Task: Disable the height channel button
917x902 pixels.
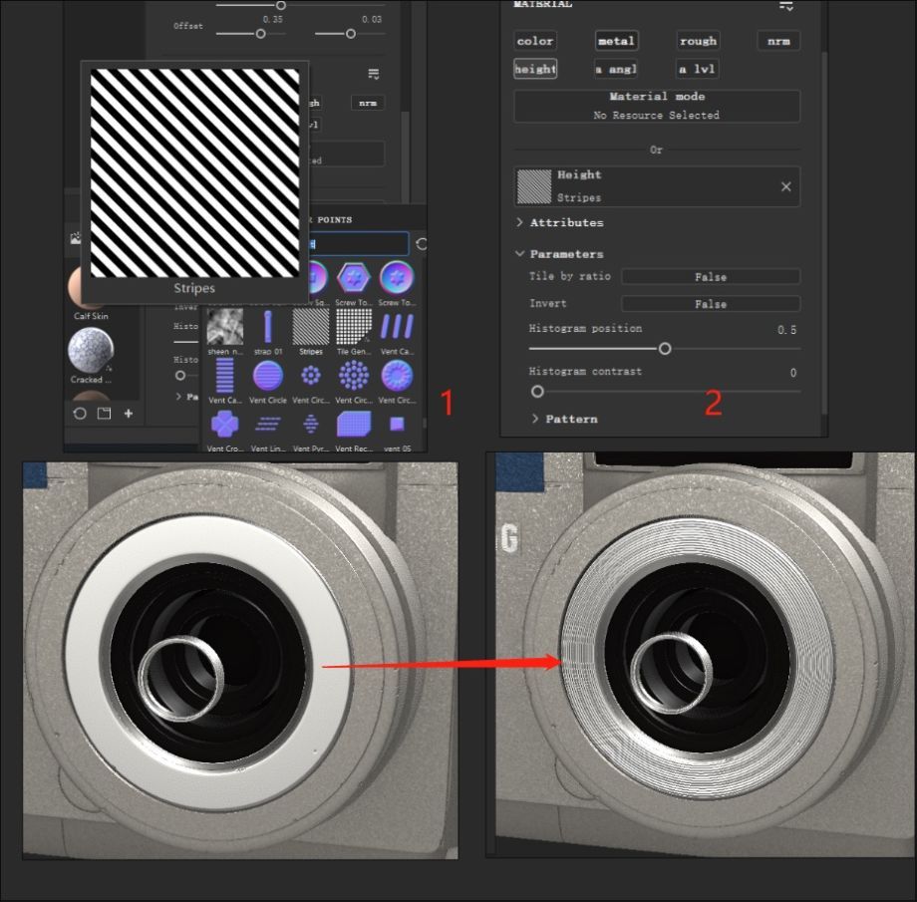Action: [x=535, y=69]
